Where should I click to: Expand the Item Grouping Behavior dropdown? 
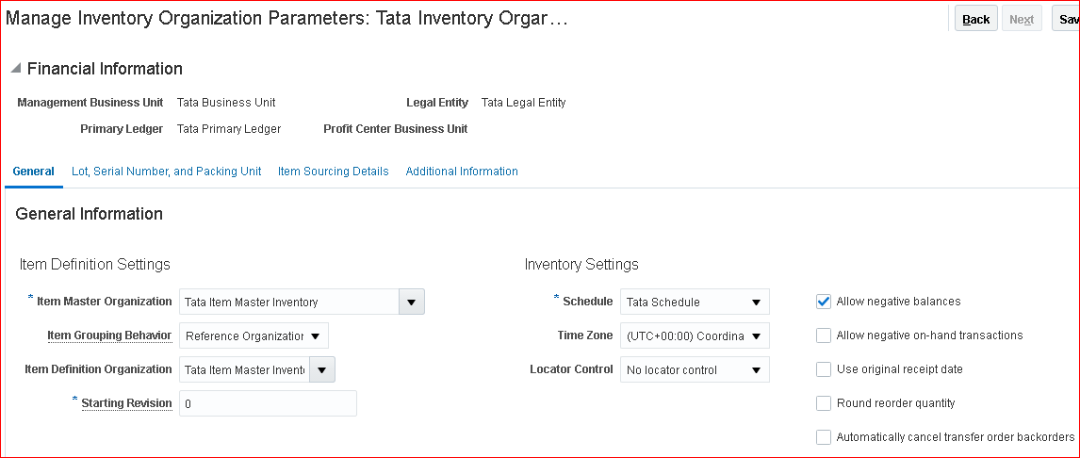pyautogui.click(x=316, y=335)
